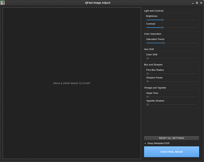Click the SAVE FINAL IMAGE button
The width and height of the screenshot is (204, 162).
coord(171,152)
